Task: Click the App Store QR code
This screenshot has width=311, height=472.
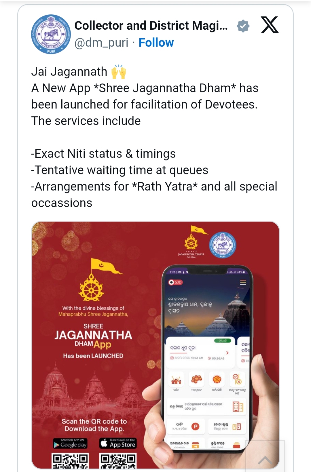Action: tap(118, 461)
